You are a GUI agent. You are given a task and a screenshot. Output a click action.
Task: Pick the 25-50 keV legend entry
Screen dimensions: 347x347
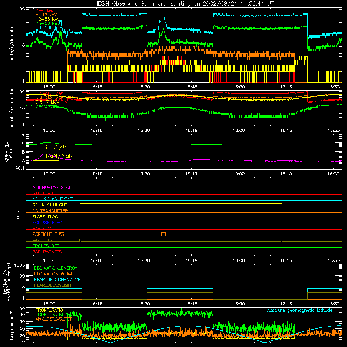pyautogui.click(x=47, y=23)
